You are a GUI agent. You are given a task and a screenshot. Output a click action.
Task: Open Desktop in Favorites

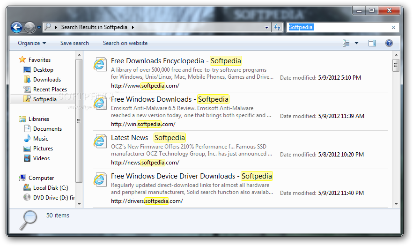(x=43, y=70)
